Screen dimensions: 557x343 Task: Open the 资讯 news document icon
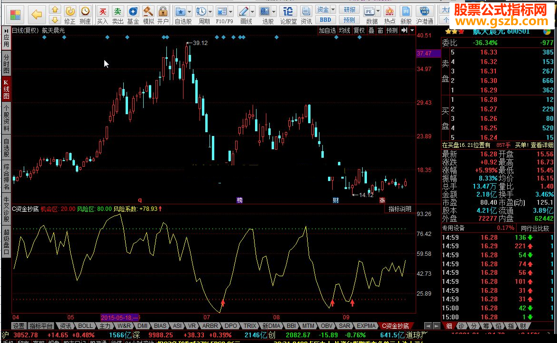coord(306,15)
